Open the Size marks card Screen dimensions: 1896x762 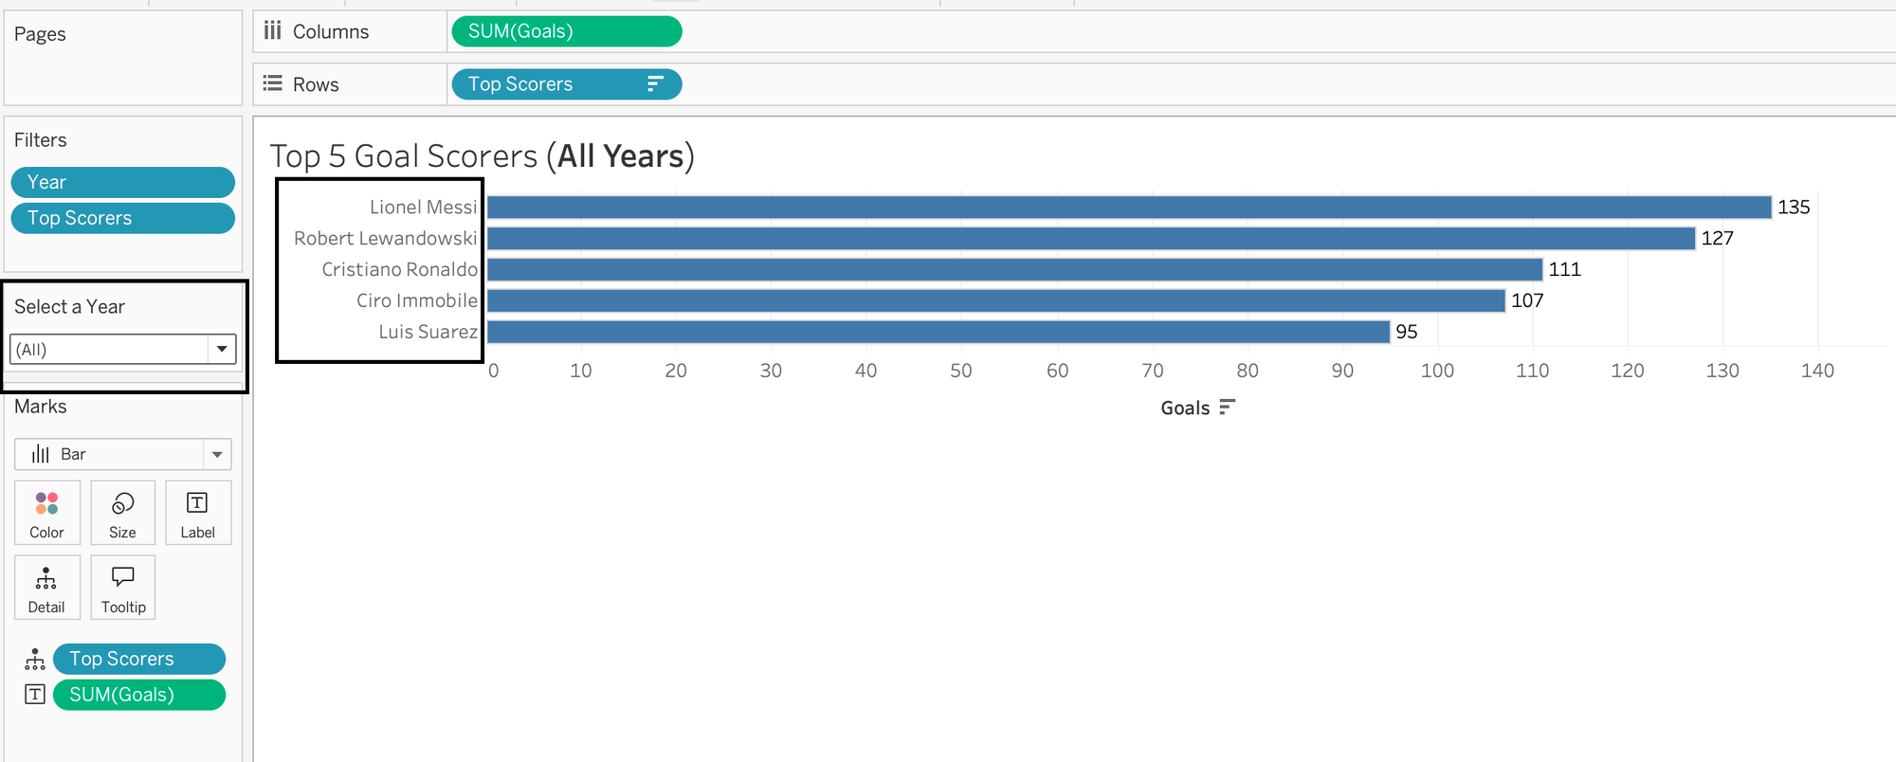122,513
